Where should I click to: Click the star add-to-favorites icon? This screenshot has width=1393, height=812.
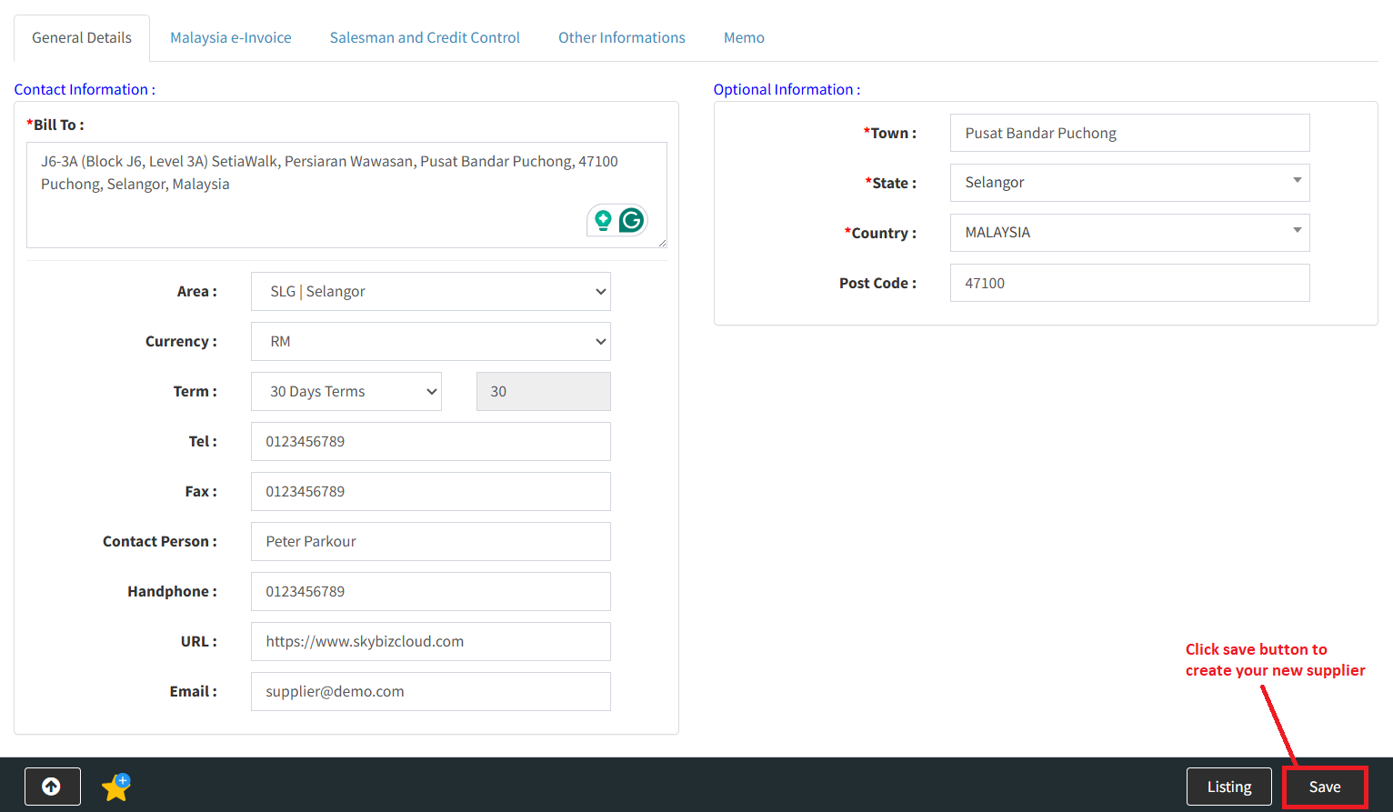tap(116, 787)
